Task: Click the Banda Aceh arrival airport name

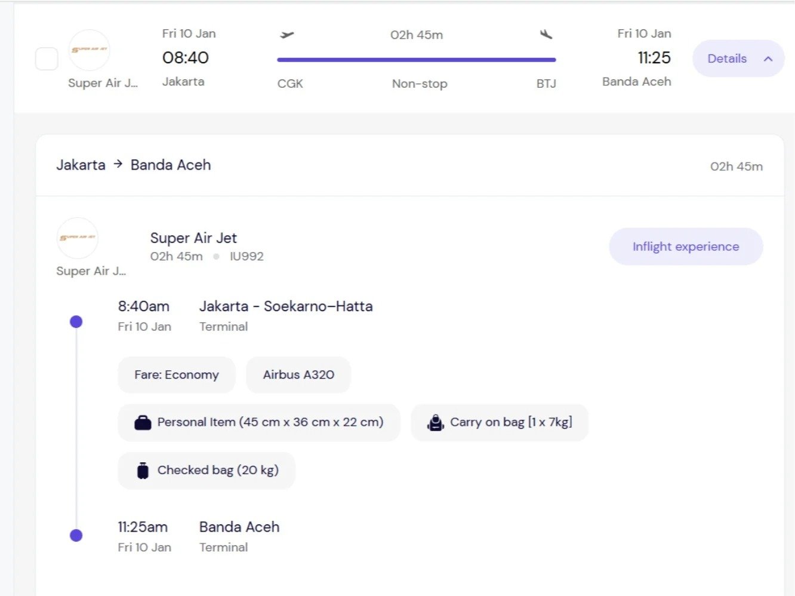Action: (239, 527)
